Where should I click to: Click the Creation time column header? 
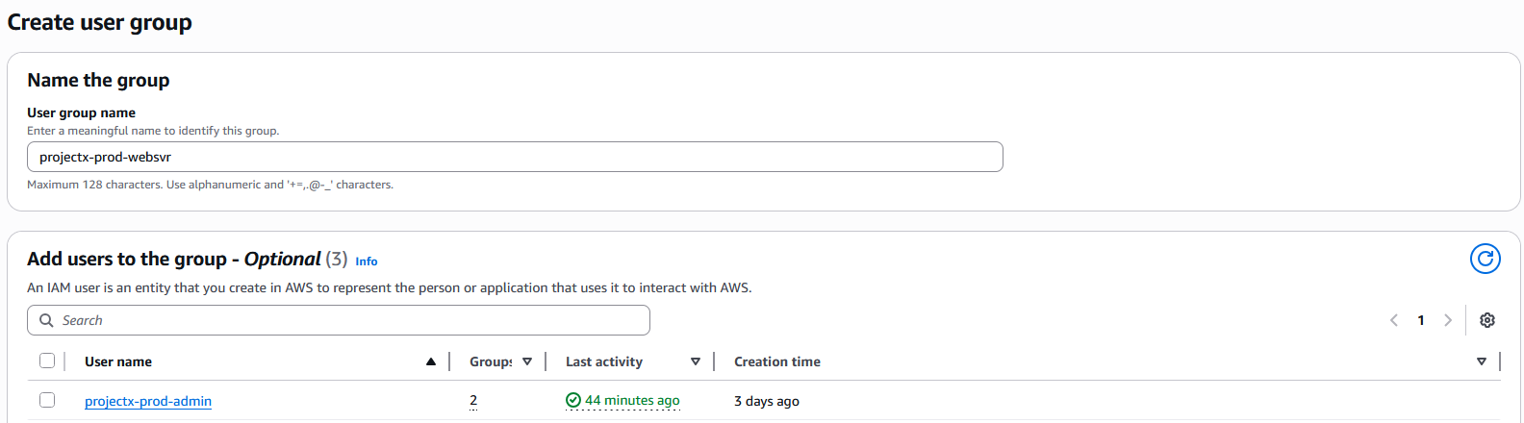point(776,361)
